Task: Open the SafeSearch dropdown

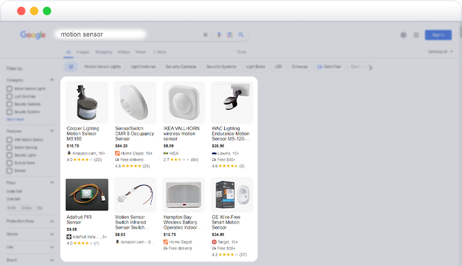Action: (441, 52)
